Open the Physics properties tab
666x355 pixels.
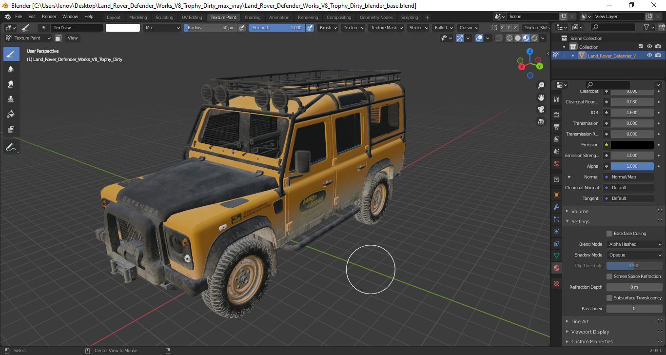tap(556, 231)
